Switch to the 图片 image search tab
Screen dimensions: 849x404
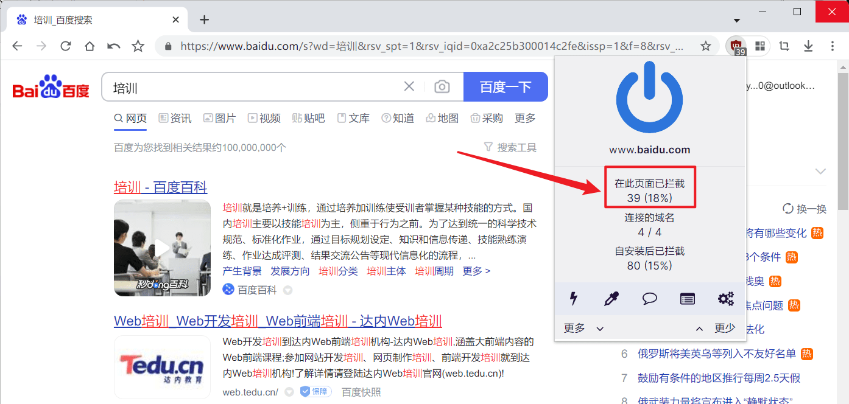(x=219, y=118)
